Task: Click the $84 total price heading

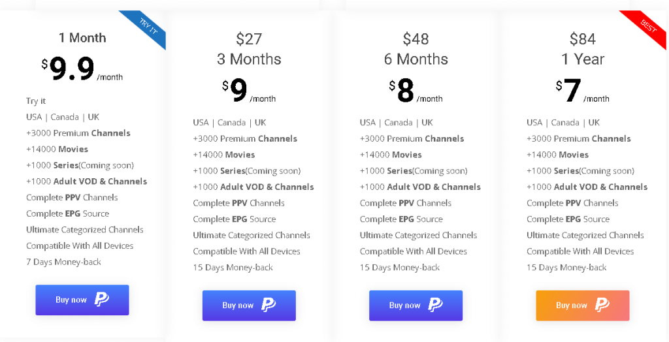Action: [x=583, y=39]
